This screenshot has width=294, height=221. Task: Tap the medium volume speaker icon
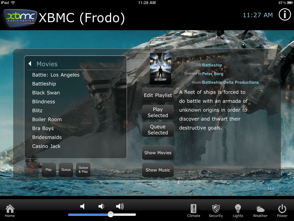(x=101, y=206)
